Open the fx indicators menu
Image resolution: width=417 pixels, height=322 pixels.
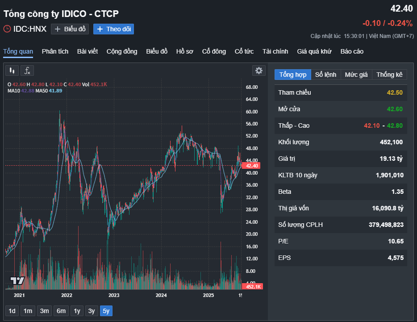(x=27, y=71)
